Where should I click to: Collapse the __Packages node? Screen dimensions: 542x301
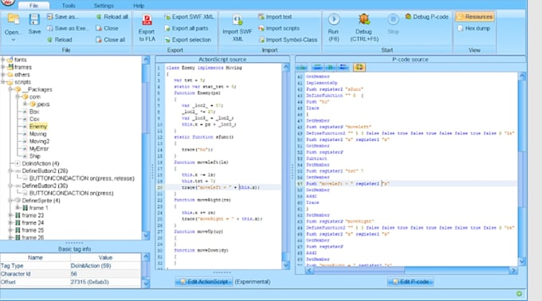pos(10,89)
